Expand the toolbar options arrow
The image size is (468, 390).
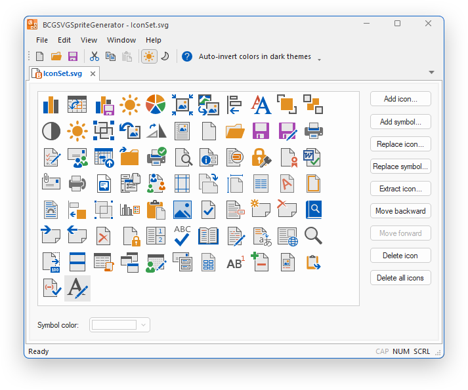tap(320, 60)
